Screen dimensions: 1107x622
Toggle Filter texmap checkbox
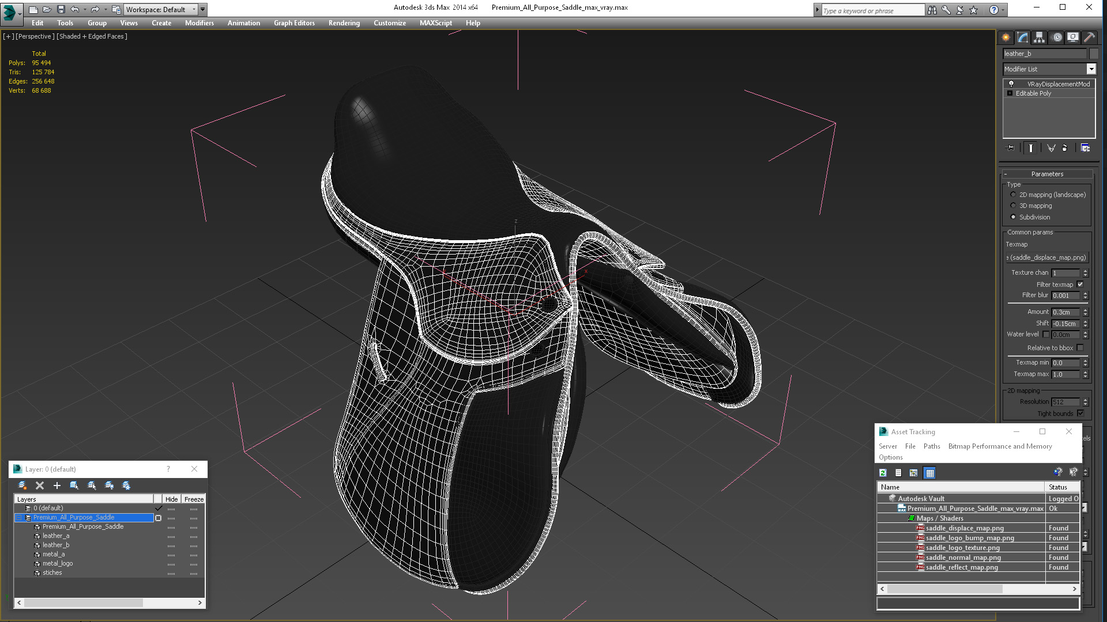pyautogui.click(x=1080, y=285)
